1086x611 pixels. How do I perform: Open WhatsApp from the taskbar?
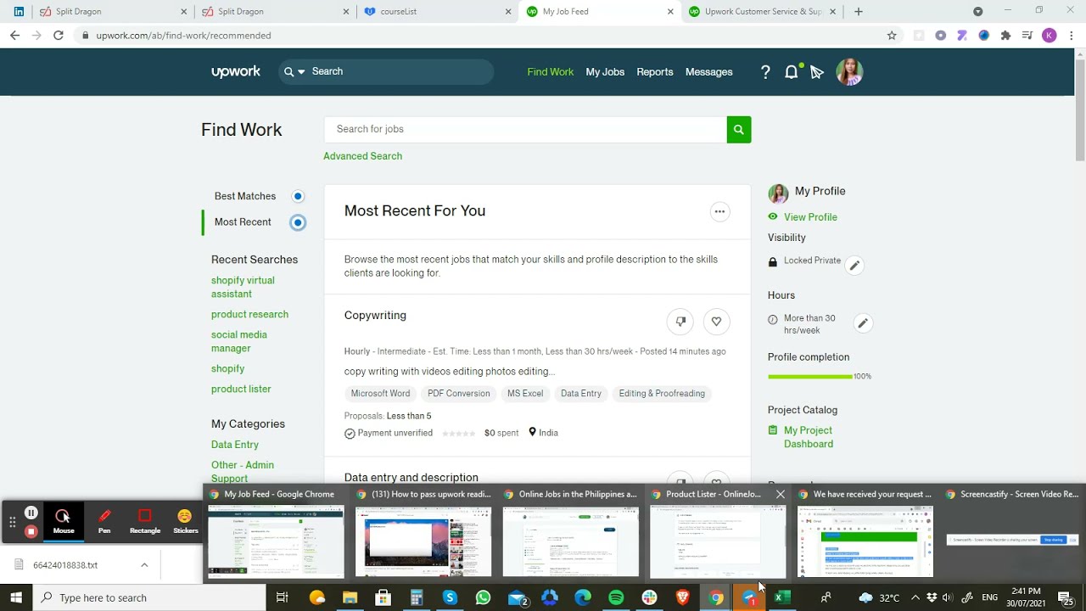pyautogui.click(x=483, y=597)
